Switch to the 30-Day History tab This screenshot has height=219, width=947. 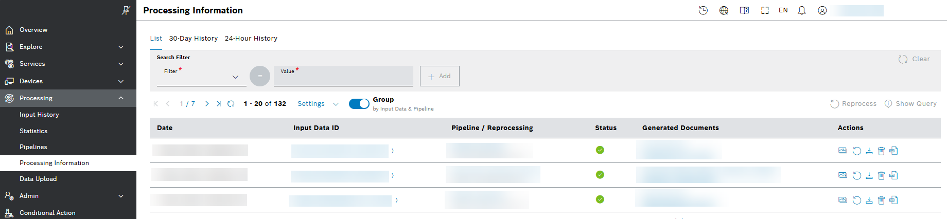coord(193,39)
